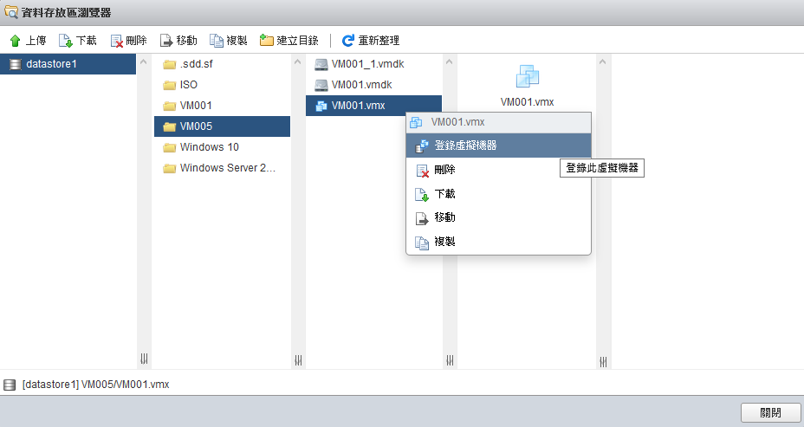Image resolution: width=804 pixels, height=427 pixels.
Task: Click the 重新整理 refresh icon
Action: [x=348, y=41]
